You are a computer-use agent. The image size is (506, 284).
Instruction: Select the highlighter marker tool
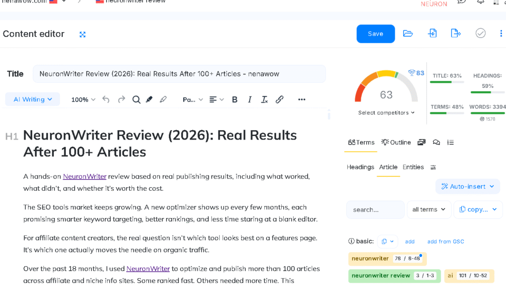click(149, 100)
